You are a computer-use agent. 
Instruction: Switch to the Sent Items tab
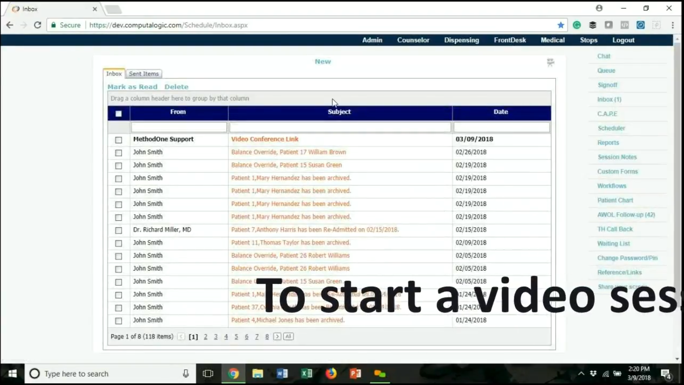pyautogui.click(x=144, y=73)
